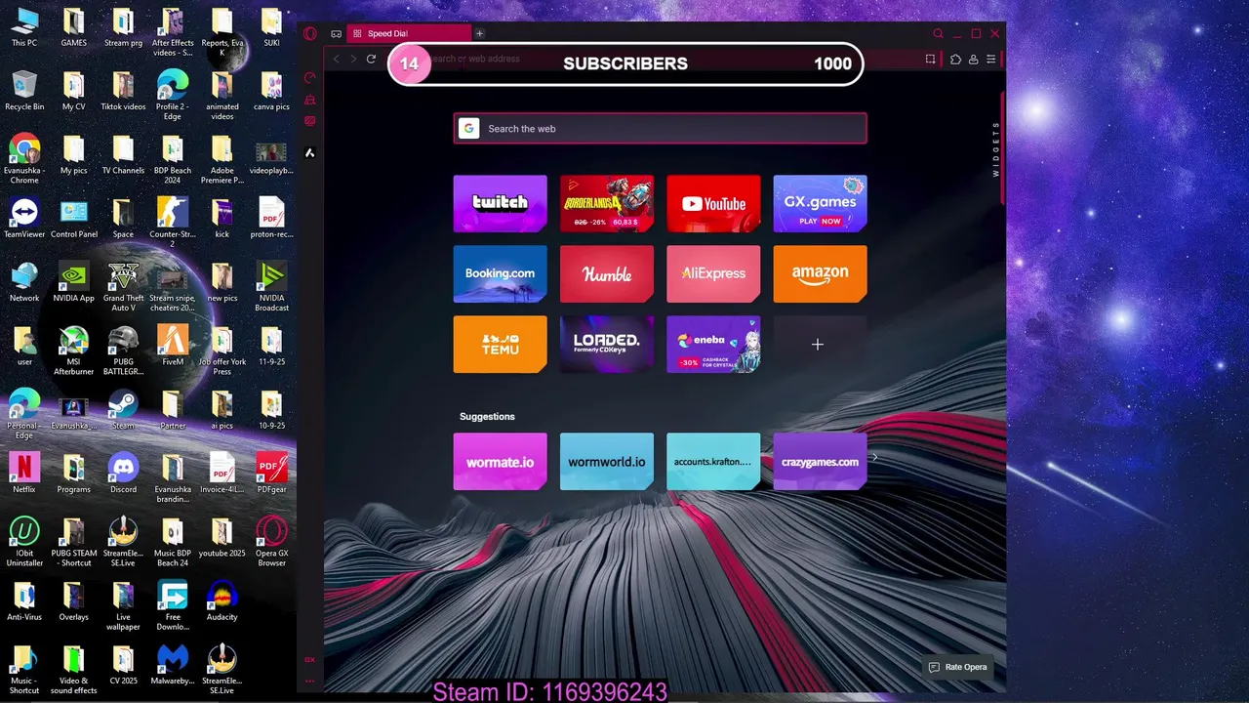
Task: Select FiveM desktop shortcut
Action: [x=173, y=347]
